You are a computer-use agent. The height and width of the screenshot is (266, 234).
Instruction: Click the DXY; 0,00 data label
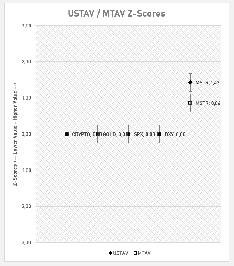(175, 134)
